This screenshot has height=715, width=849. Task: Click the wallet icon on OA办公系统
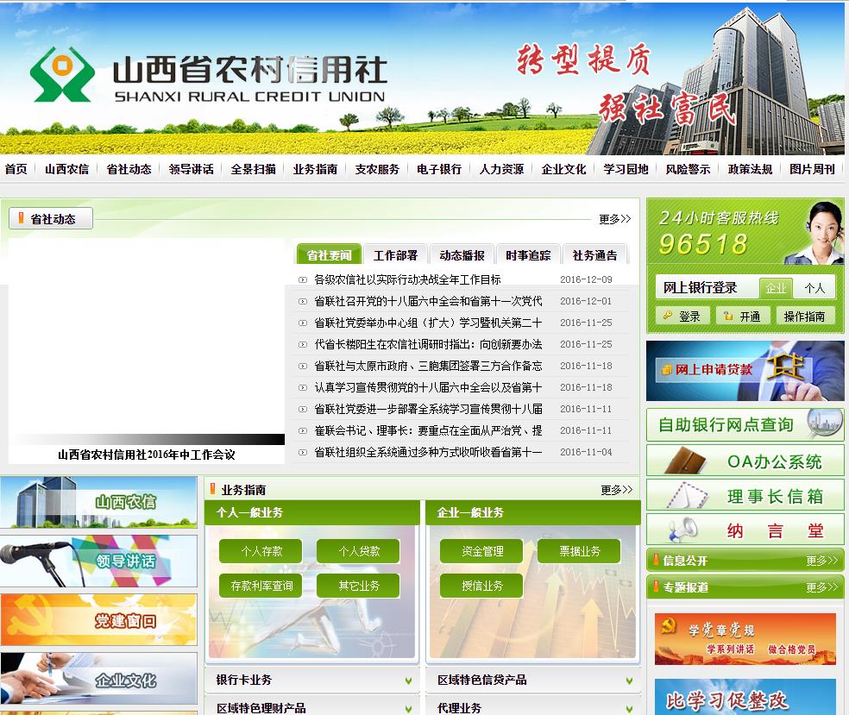[684, 461]
